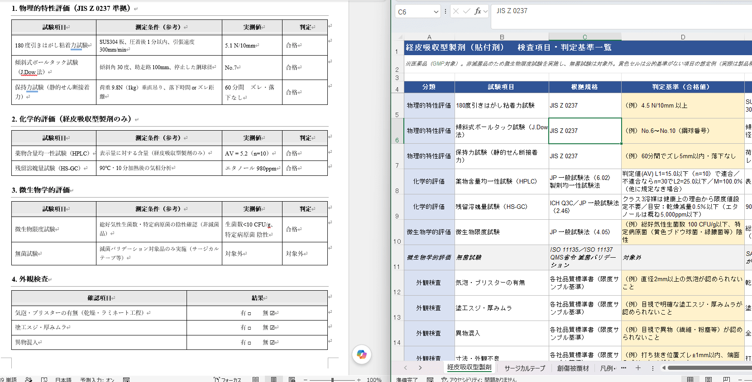Switch Word to Web Layout view

[x=292, y=379]
